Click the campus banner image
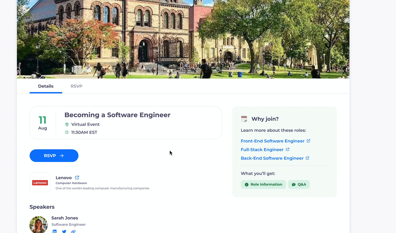This screenshot has height=233, width=396. pyautogui.click(x=183, y=39)
